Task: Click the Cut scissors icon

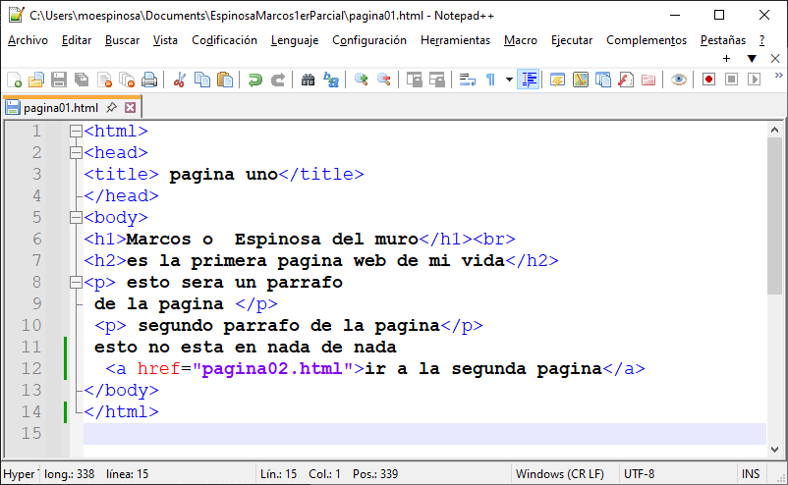Action: 180,80
